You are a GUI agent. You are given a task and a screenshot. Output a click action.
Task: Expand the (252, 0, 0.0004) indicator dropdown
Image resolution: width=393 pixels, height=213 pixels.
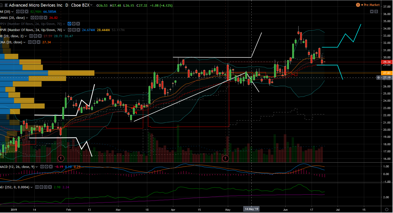click(x=32, y=187)
